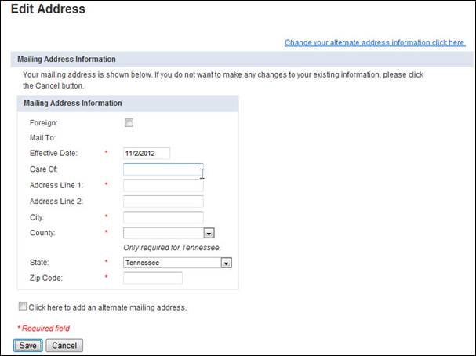Focus the Care Of text field

163,169
